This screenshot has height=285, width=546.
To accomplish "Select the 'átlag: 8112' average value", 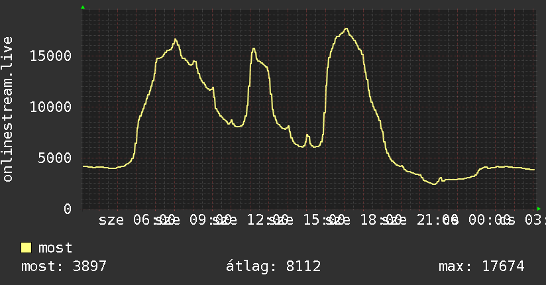I will click(274, 266).
